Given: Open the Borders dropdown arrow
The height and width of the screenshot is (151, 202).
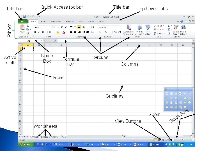Looking at the screenshot, I should tap(53, 32).
